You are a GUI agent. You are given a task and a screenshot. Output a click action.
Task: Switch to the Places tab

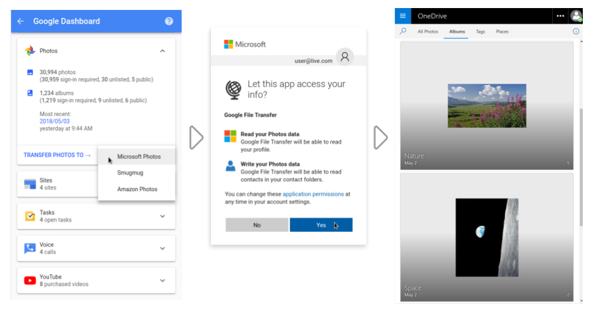coord(502,32)
